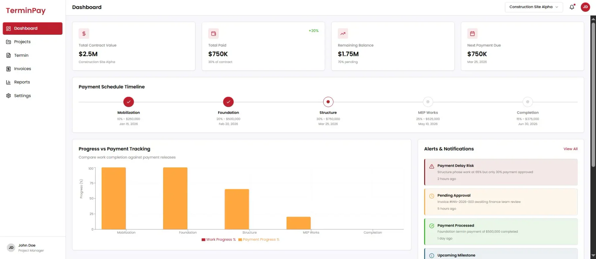Click the calendar icon on Next Payment Due
Image resolution: width=596 pixels, height=259 pixels.
(x=472, y=33)
